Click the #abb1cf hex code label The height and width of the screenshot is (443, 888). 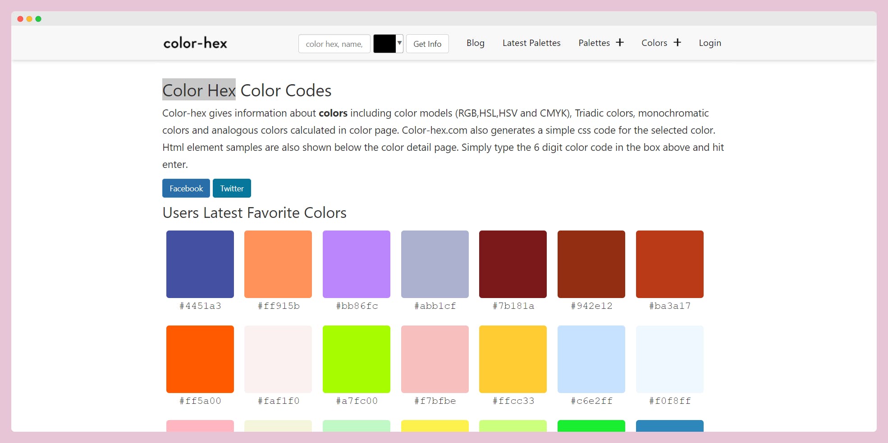tap(435, 306)
